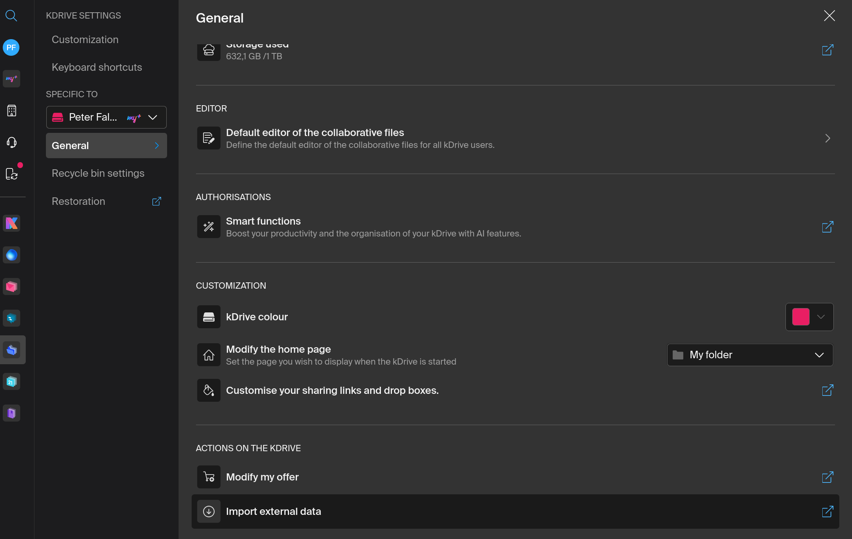Go to Recycle bin settings
The width and height of the screenshot is (852, 539).
pos(98,173)
